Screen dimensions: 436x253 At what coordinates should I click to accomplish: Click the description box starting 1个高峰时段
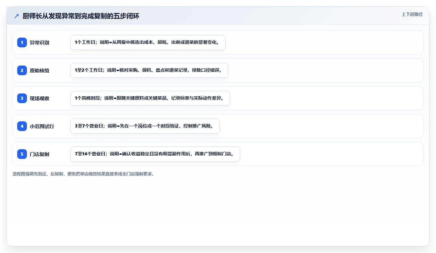150,98
